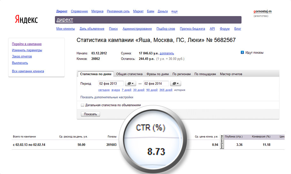The height and width of the screenshot is (174, 291).
Task: Switch to Общая статистика tab
Action: (129, 74)
